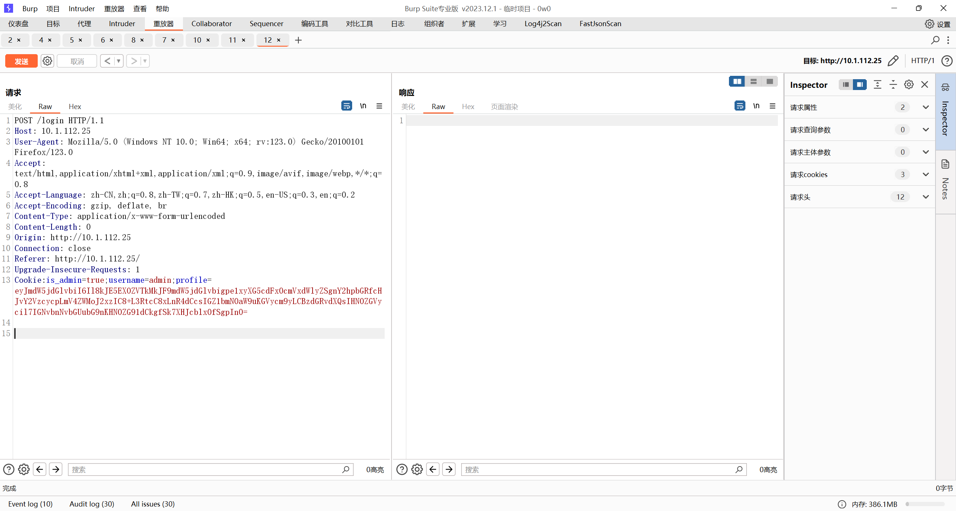Open response search settings gear
This screenshot has width=956, height=511.
(x=417, y=469)
